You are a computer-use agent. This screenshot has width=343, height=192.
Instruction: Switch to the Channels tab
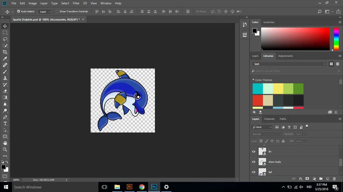tap(269, 119)
